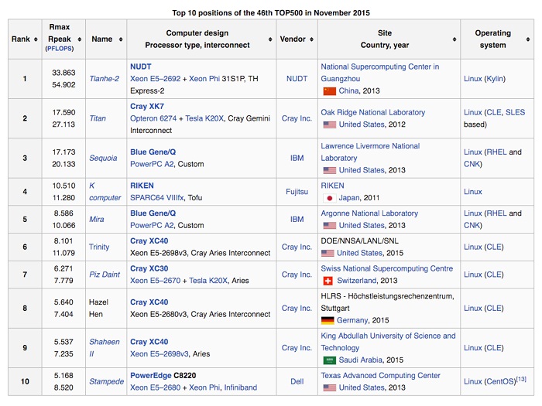Sort by Vendor column arrows

pyautogui.click(x=311, y=39)
